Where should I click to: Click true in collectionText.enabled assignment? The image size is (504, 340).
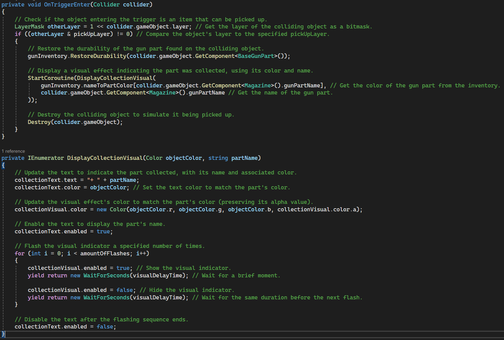(103, 231)
